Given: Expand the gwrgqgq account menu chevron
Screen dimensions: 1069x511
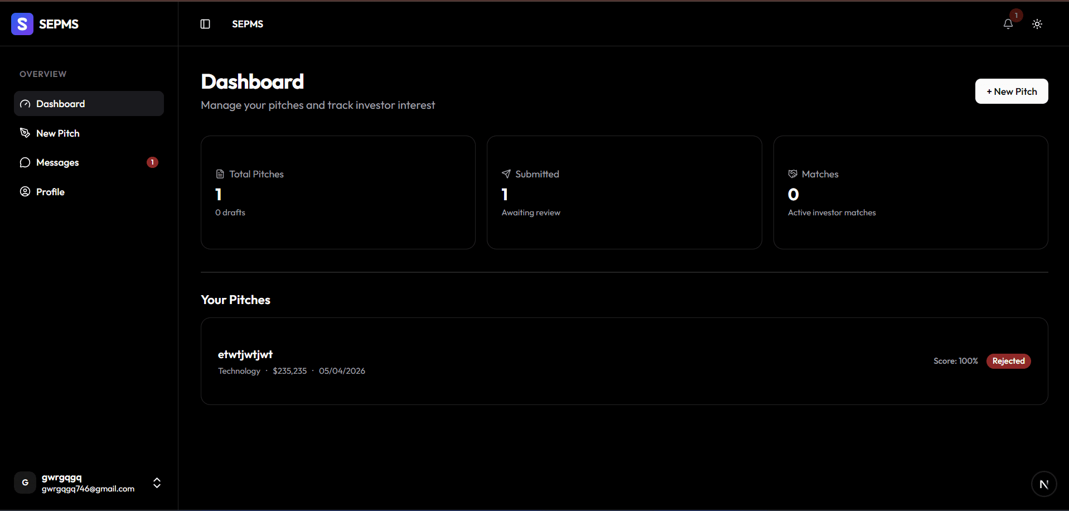Looking at the screenshot, I should (x=157, y=483).
